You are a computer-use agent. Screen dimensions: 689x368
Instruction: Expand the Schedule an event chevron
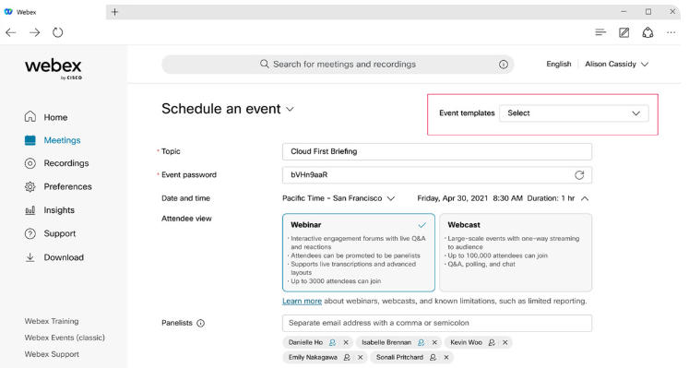pyautogui.click(x=290, y=110)
